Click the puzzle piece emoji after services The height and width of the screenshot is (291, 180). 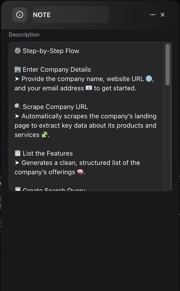44,135
